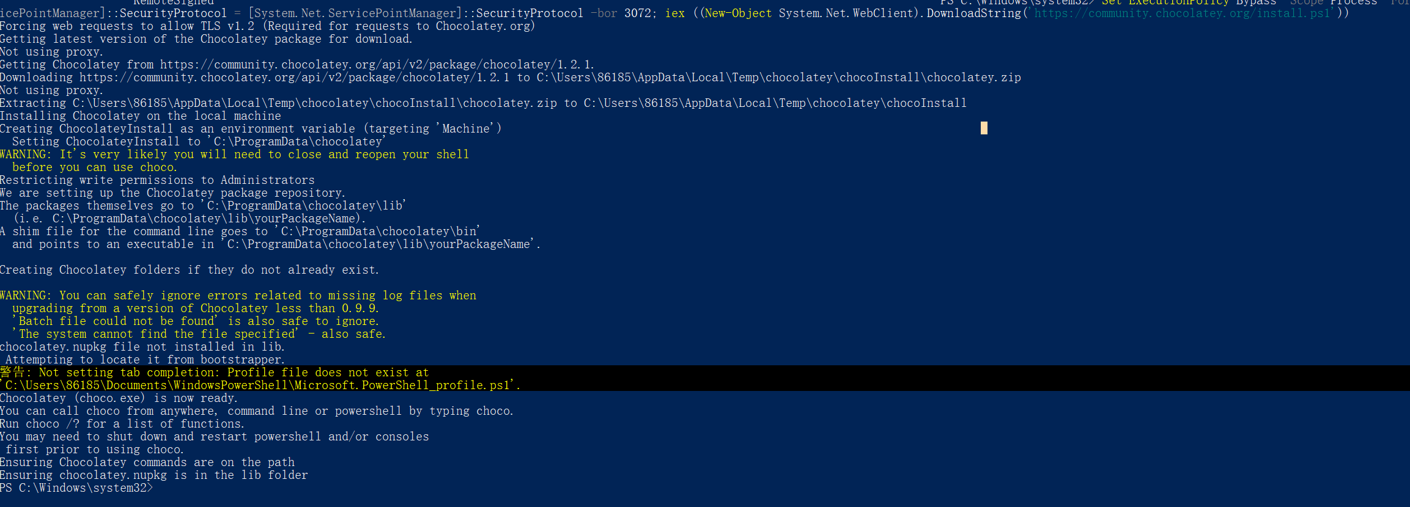Click the chocolatey.zip path on the 'Extracting' line

pos(314,103)
